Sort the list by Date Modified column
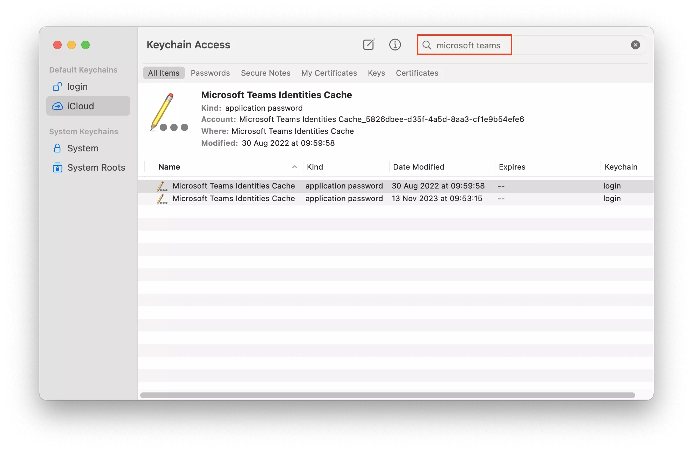 (418, 167)
